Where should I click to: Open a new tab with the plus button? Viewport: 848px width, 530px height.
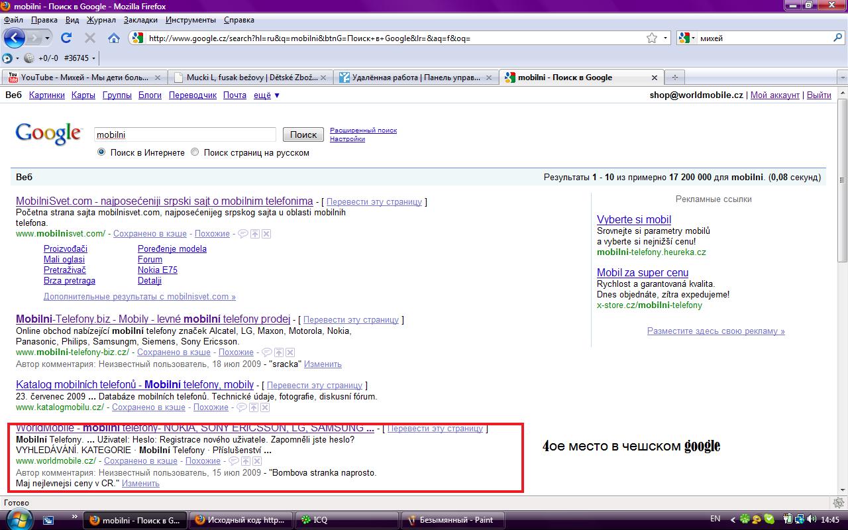(x=674, y=78)
